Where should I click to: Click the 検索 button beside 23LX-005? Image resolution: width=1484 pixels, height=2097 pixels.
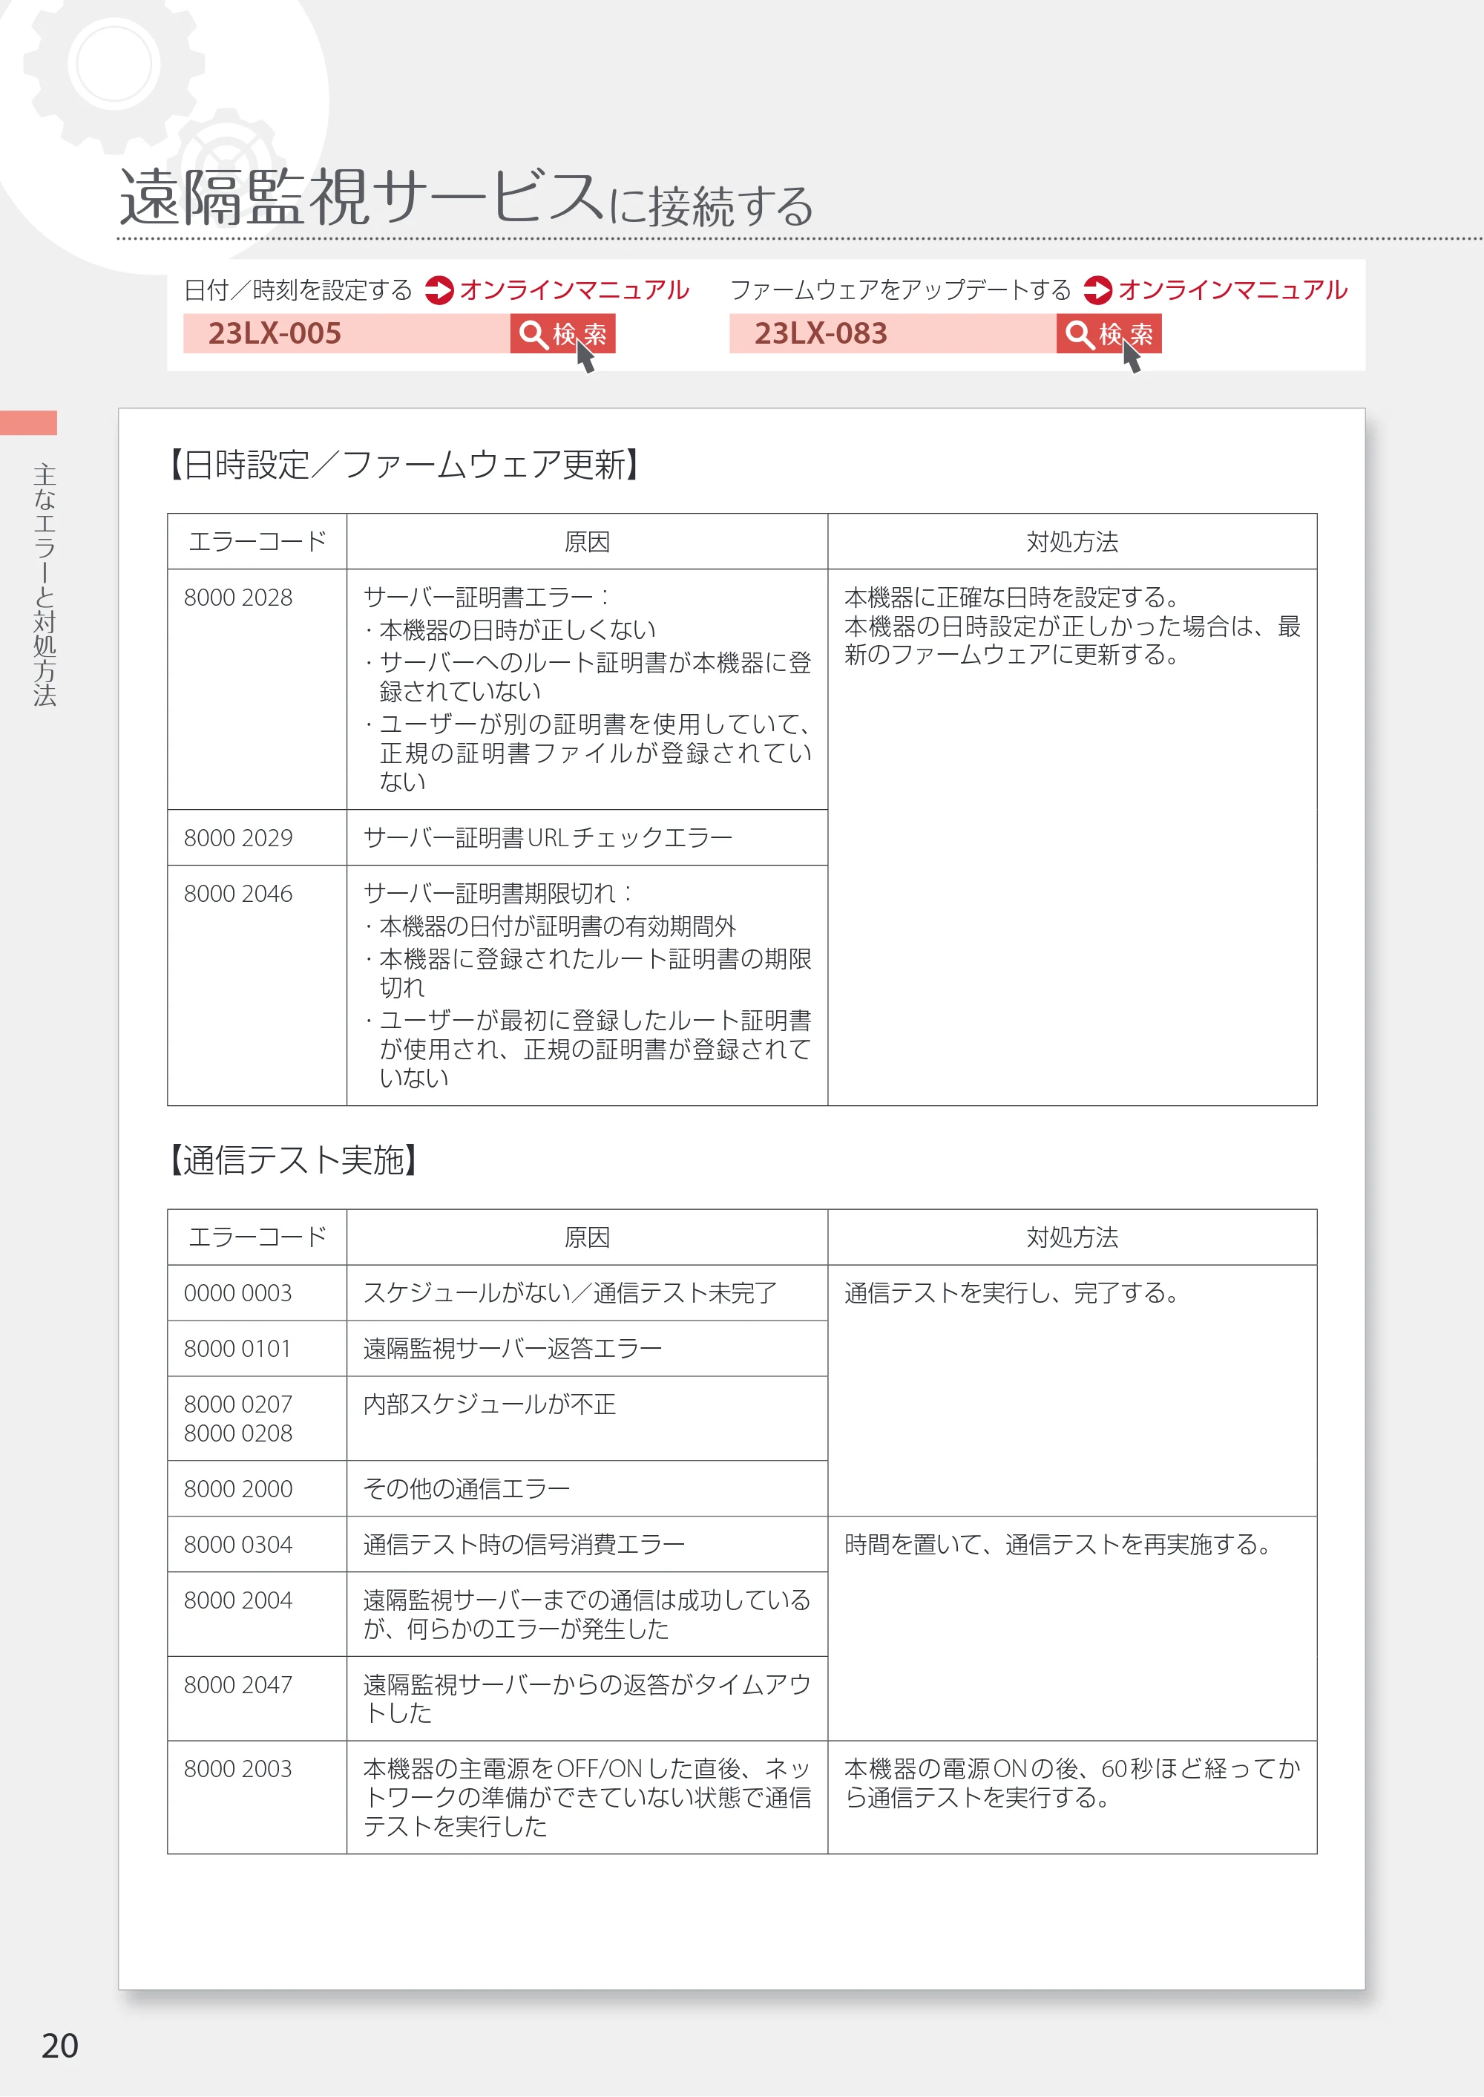click(562, 333)
